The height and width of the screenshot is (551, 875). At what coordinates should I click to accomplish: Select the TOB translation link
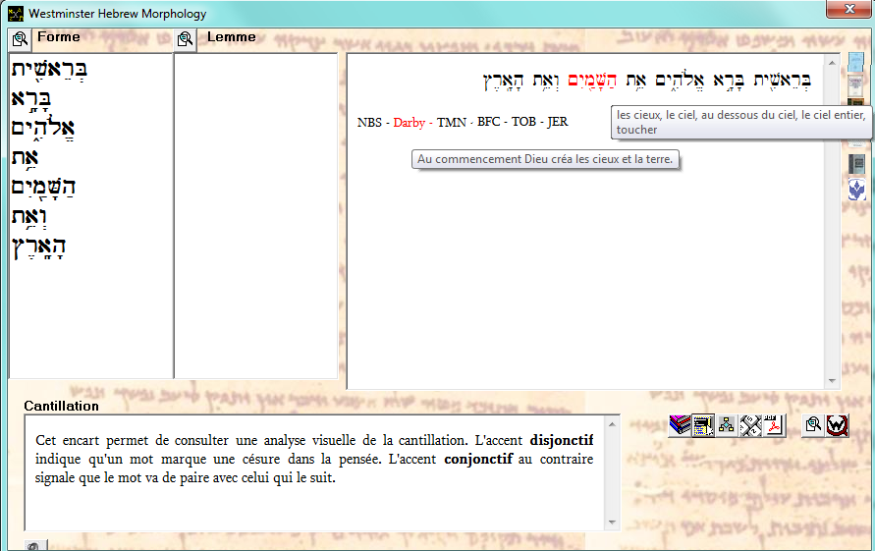click(524, 122)
